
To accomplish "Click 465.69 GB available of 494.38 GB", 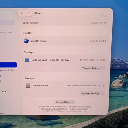I will [86, 86].
